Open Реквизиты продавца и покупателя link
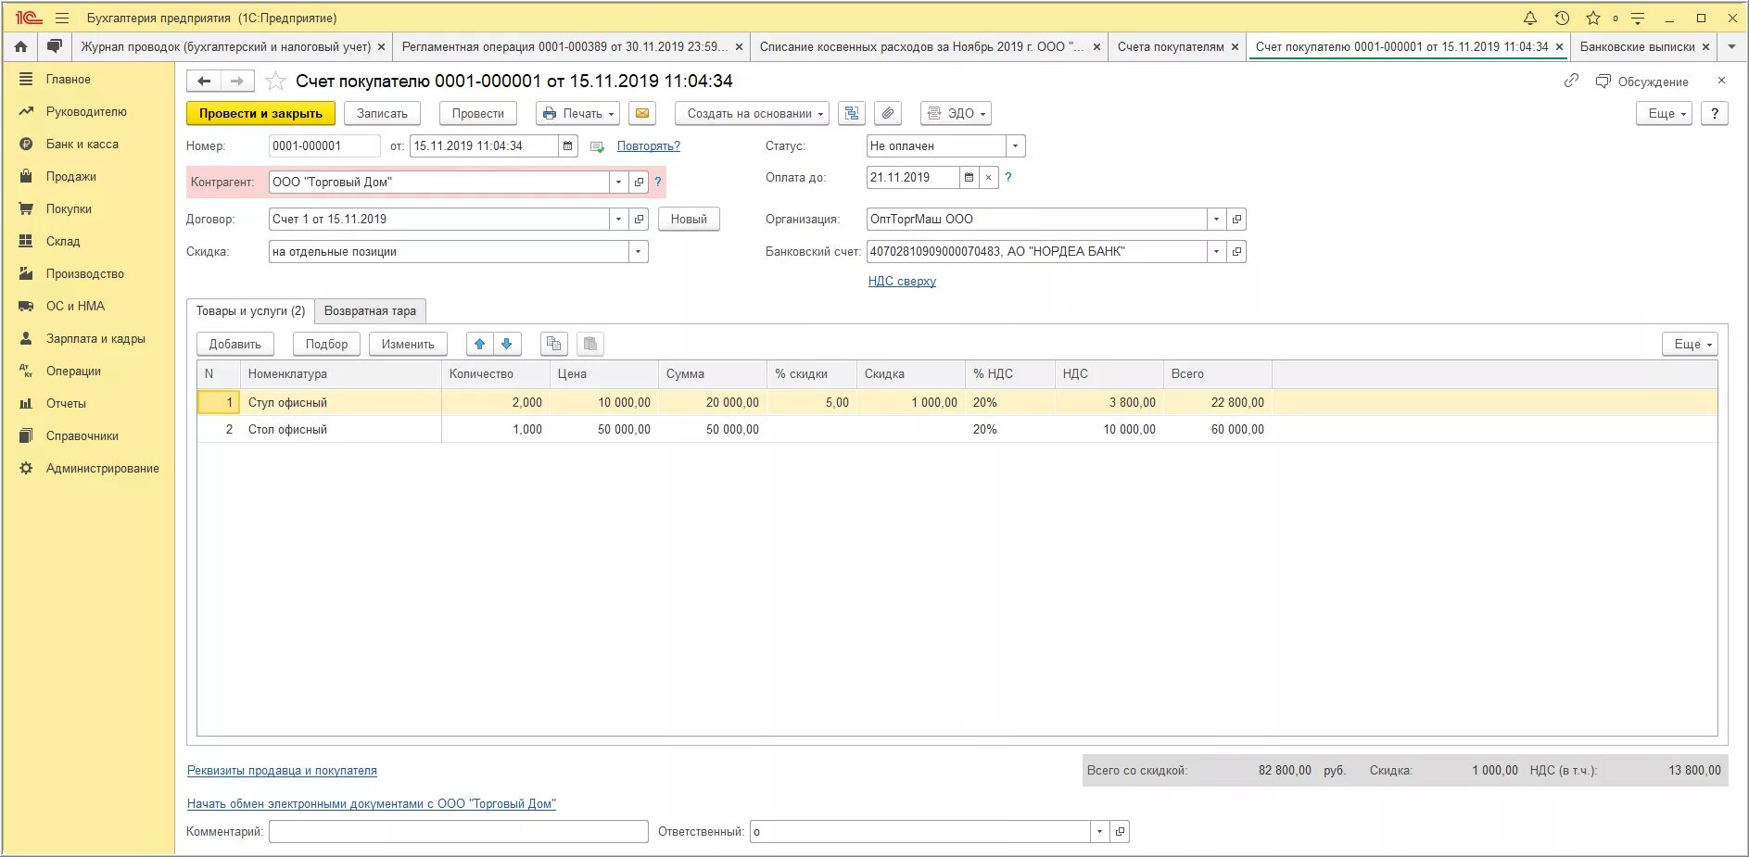 point(282,770)
